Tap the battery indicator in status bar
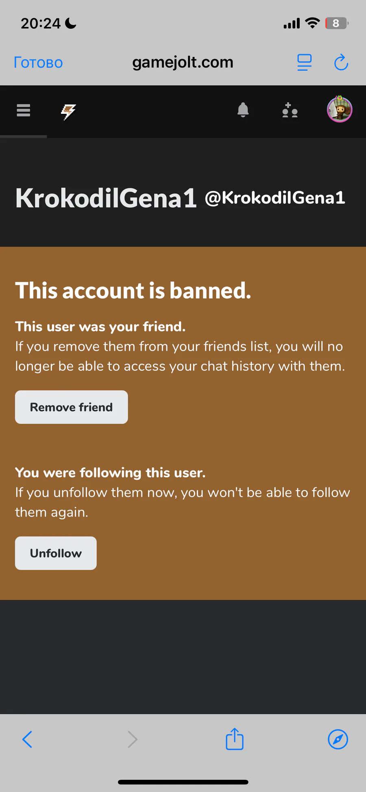Screen dimensions: 366x792 (x=336, y=24)
